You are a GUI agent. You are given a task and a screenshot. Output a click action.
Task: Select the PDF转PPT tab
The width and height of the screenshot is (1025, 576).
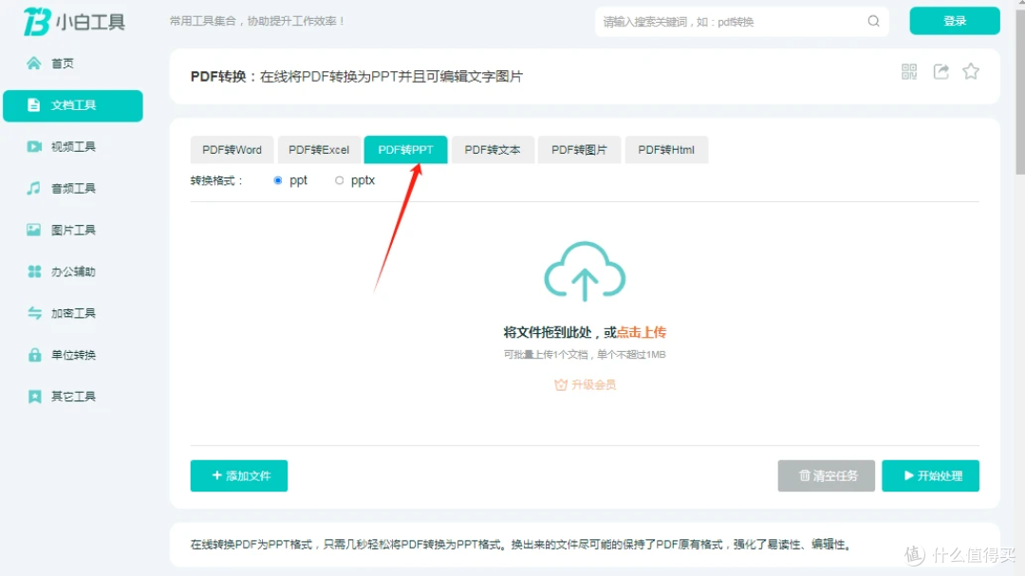point(406,150)
